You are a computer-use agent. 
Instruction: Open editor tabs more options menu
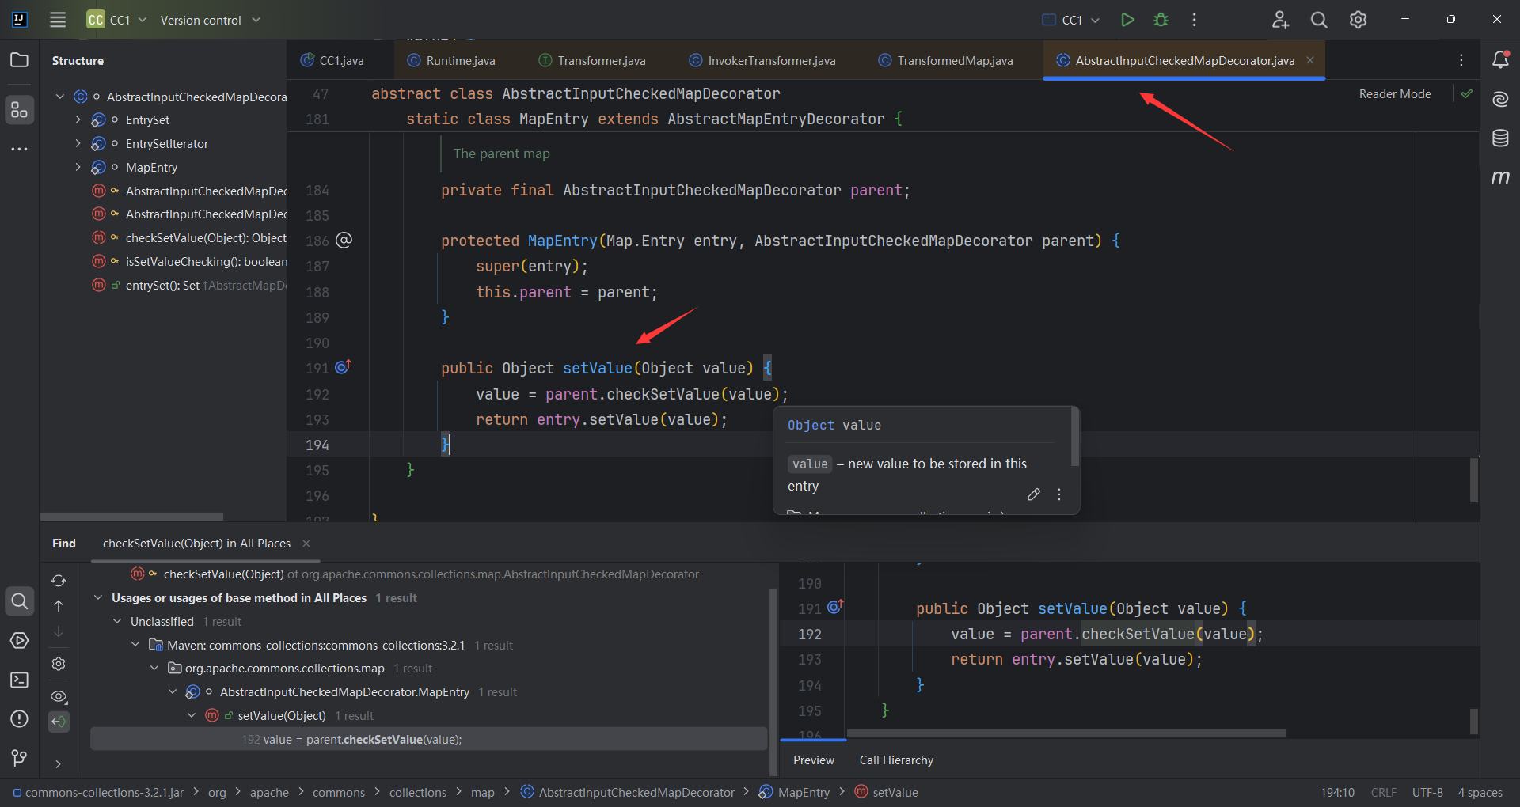[x=1461, y=60]
